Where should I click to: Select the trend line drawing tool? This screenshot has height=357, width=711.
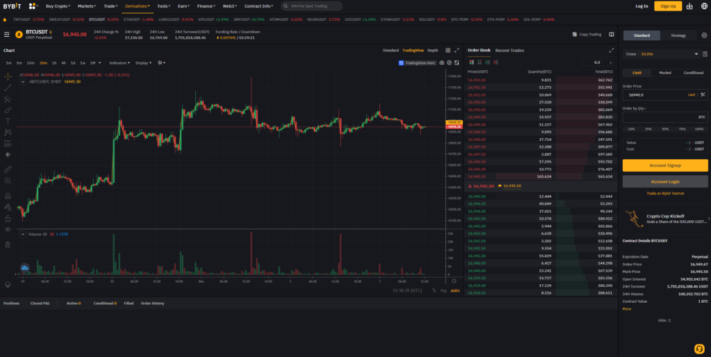coord(8,88)
